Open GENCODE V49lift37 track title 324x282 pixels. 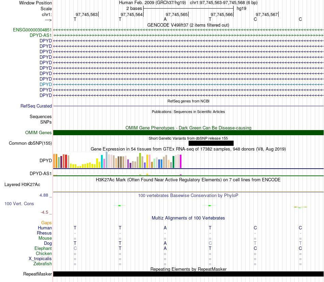point(188,25)
